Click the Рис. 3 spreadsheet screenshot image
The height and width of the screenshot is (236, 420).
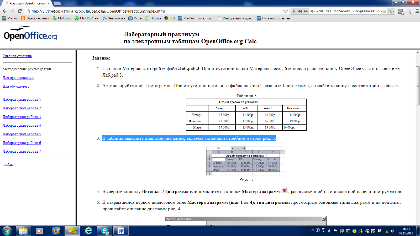(x=245, y=160)
